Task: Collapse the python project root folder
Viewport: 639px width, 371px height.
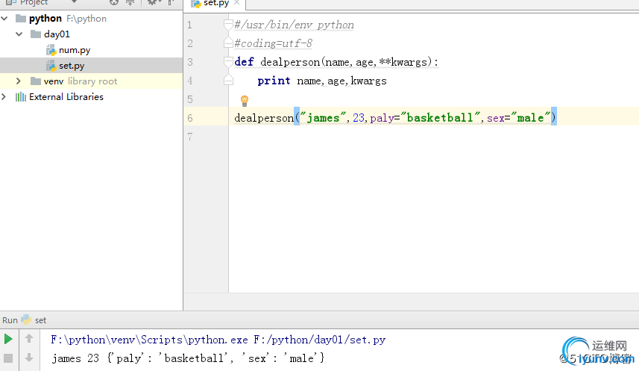Action: (x=4, y=19)
